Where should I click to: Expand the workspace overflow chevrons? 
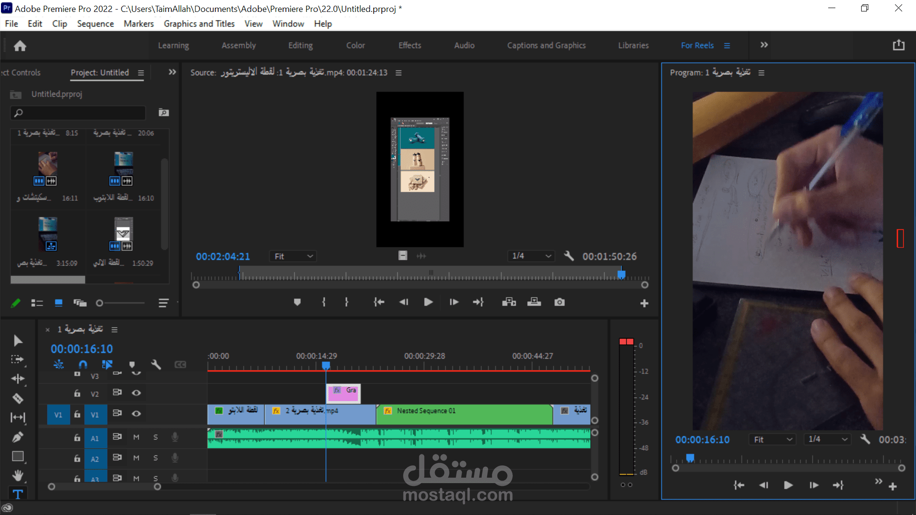764,45
